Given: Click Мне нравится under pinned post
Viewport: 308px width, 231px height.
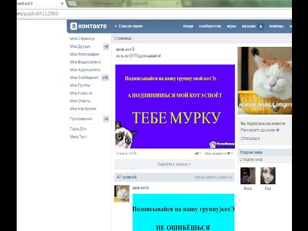Looking at the screenshot, I should (x=215, y=153).
